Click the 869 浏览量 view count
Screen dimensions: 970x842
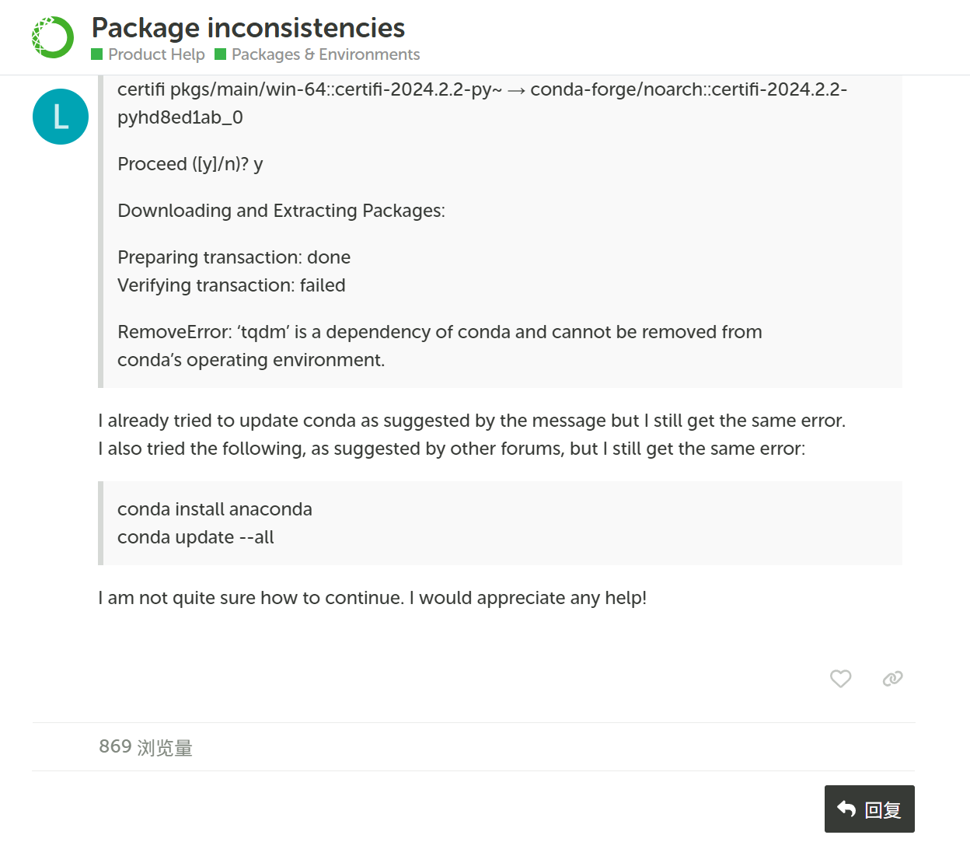(x=145, y=747)
